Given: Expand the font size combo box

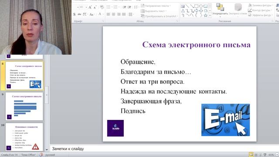Looking at the screenshot, I should pos(86,7).
